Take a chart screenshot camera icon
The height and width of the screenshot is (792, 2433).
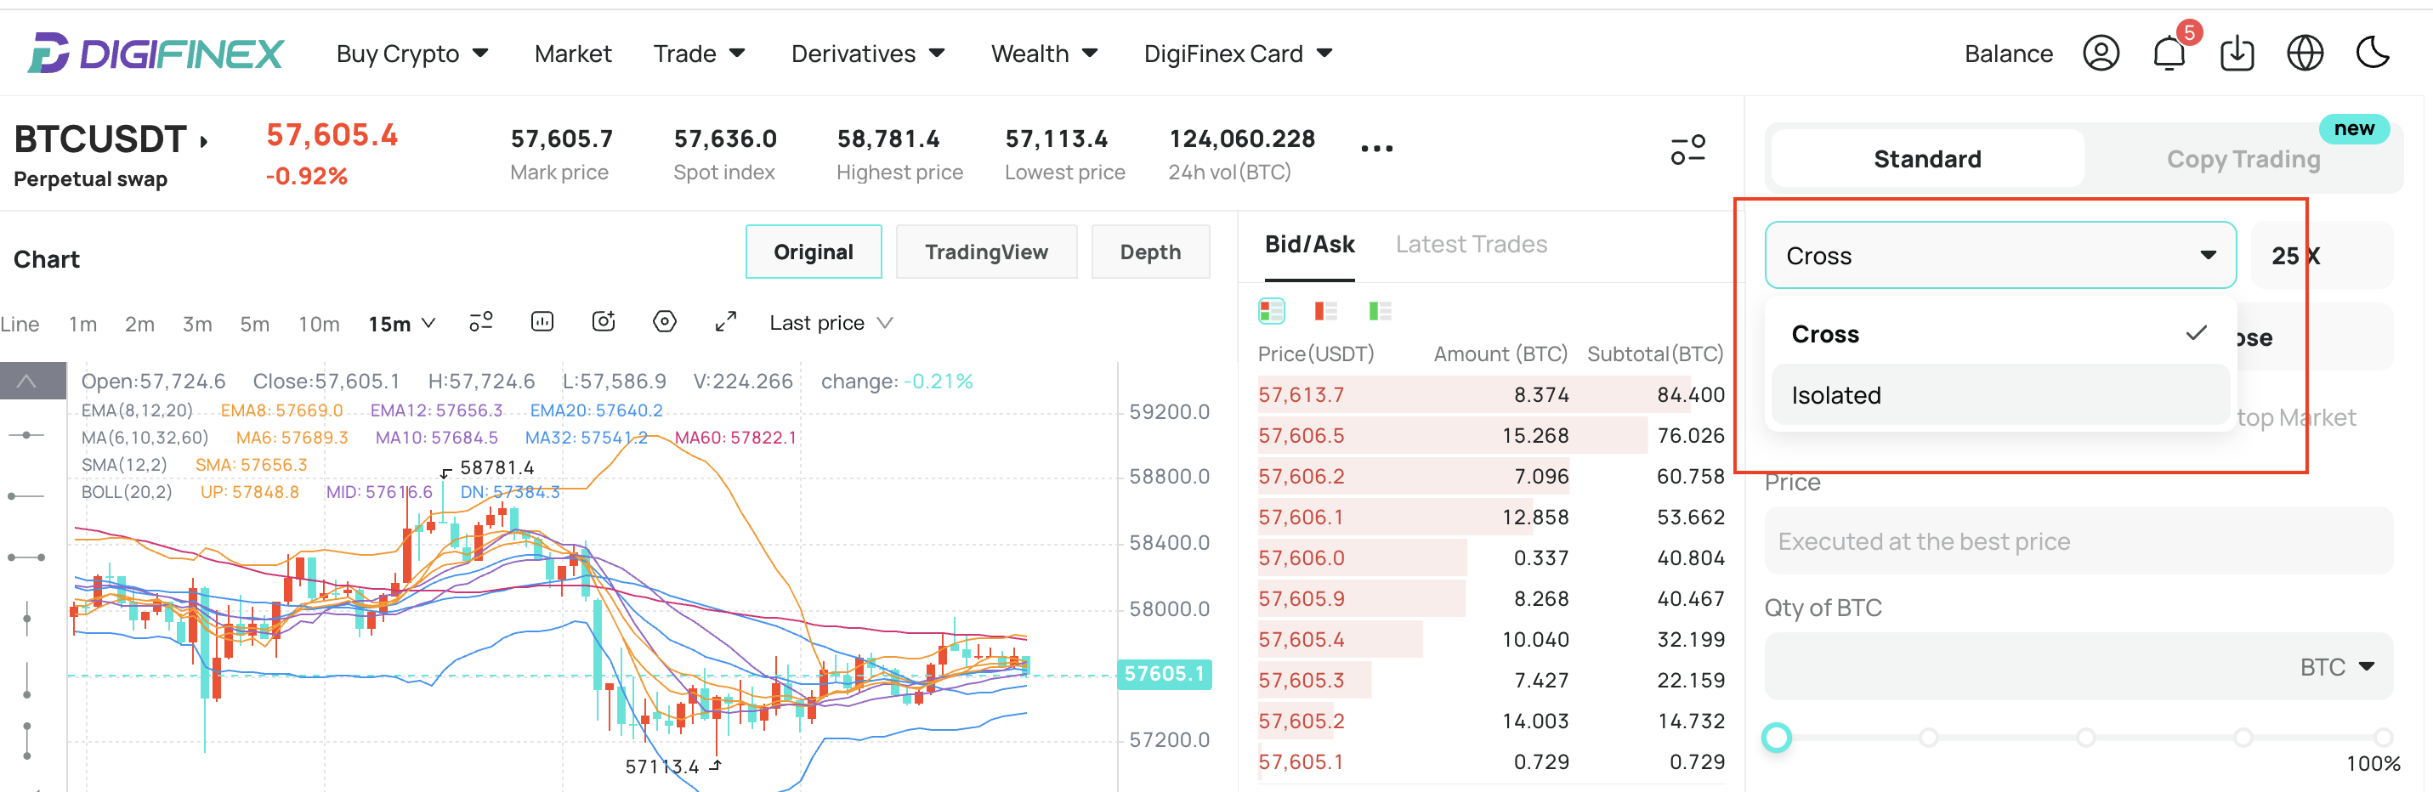point(604,322)
